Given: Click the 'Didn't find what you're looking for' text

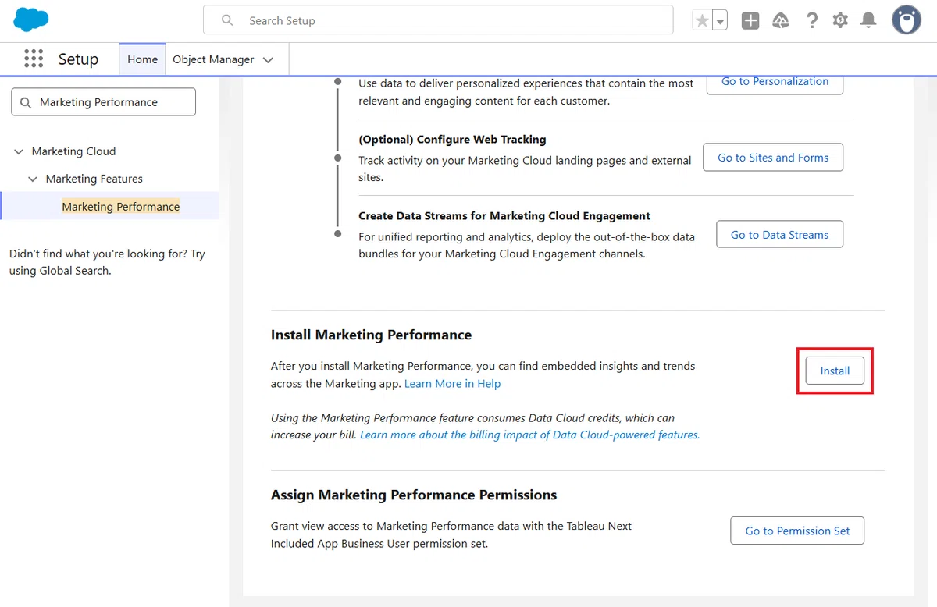Looking at the screenshot, I should coord(107,262).
